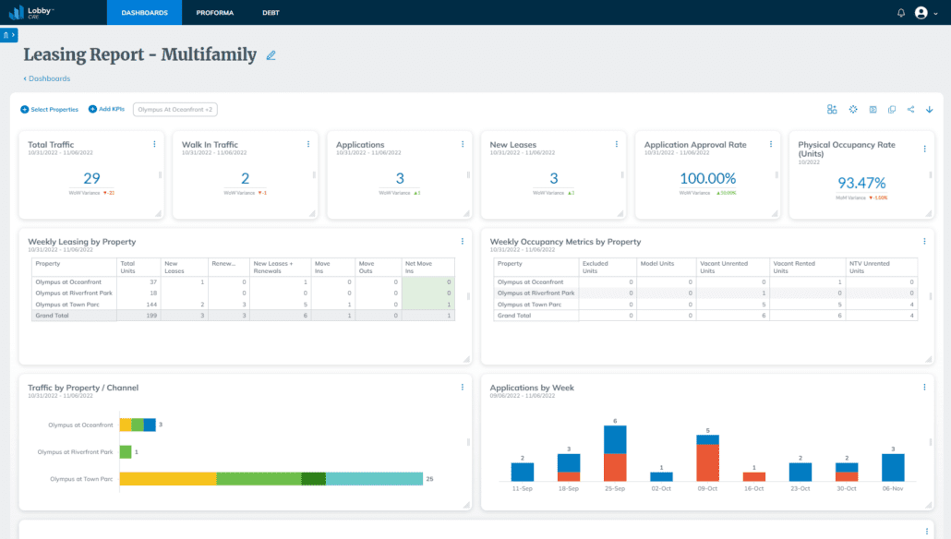Open the presentation view icon
951x539 pixels.
click(x=873, y=109)
